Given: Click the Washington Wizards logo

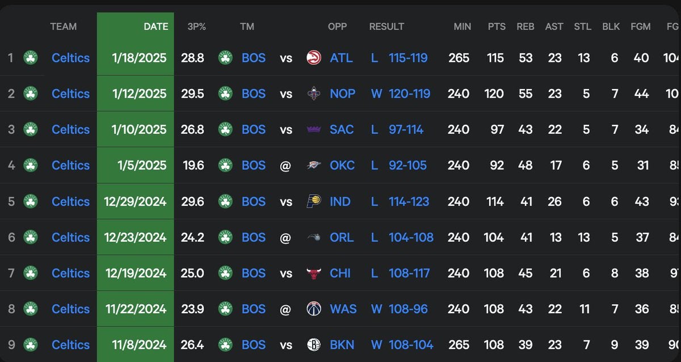Looking at the screenshot, I should click(x=313, y=309).
